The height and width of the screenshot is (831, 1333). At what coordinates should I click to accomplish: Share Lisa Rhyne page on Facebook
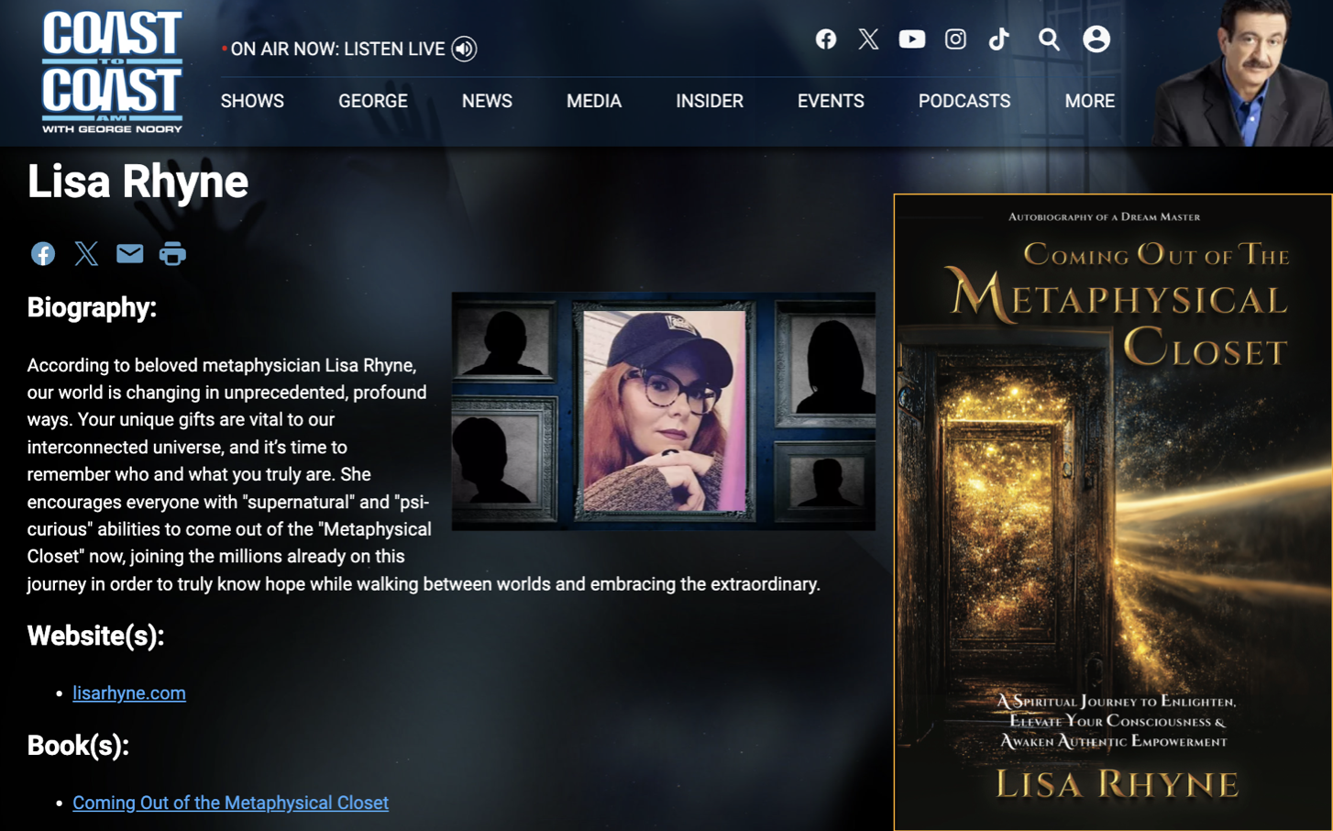click(x=43, y=254)
